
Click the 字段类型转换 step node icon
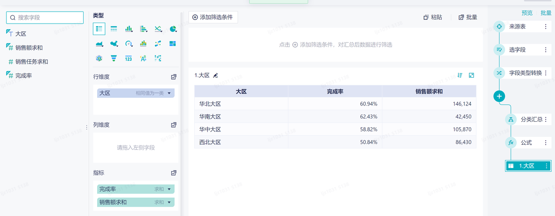coord(499,73)
